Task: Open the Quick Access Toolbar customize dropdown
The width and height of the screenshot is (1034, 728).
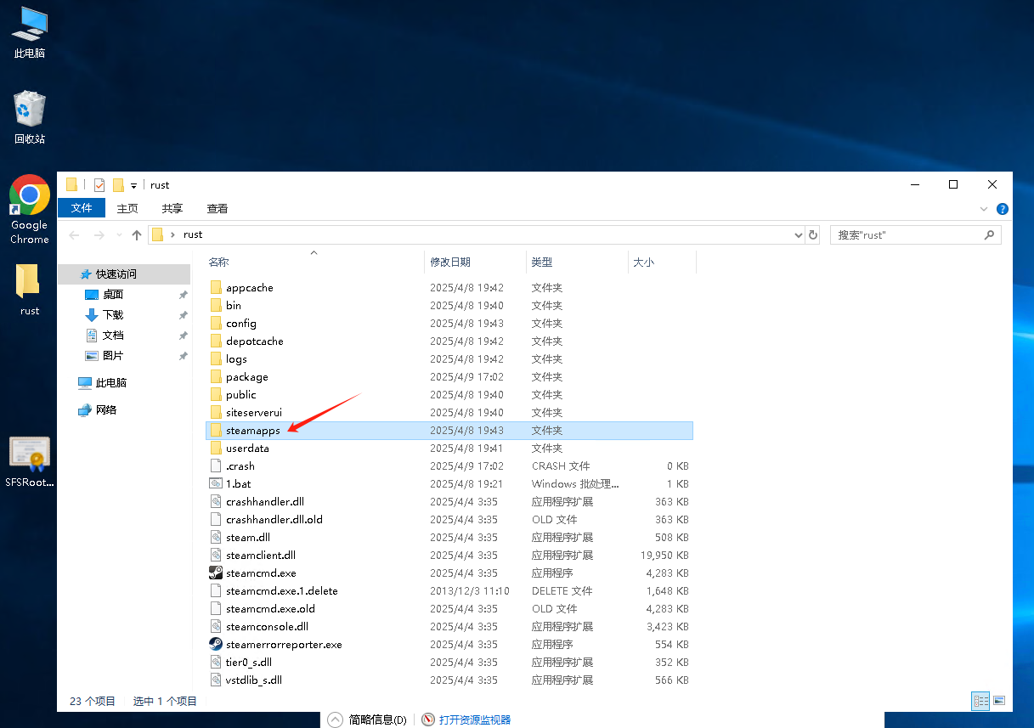Action: click(x=133, y=186)
